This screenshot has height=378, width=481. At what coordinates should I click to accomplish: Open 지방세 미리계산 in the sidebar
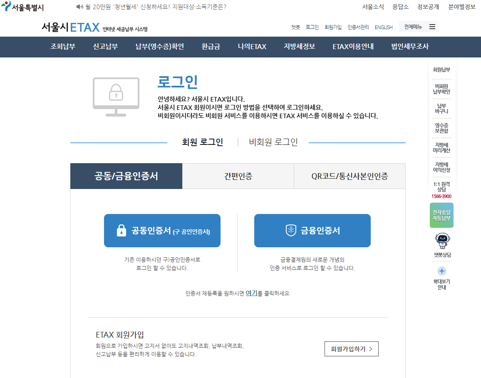[x=441, y=147]
